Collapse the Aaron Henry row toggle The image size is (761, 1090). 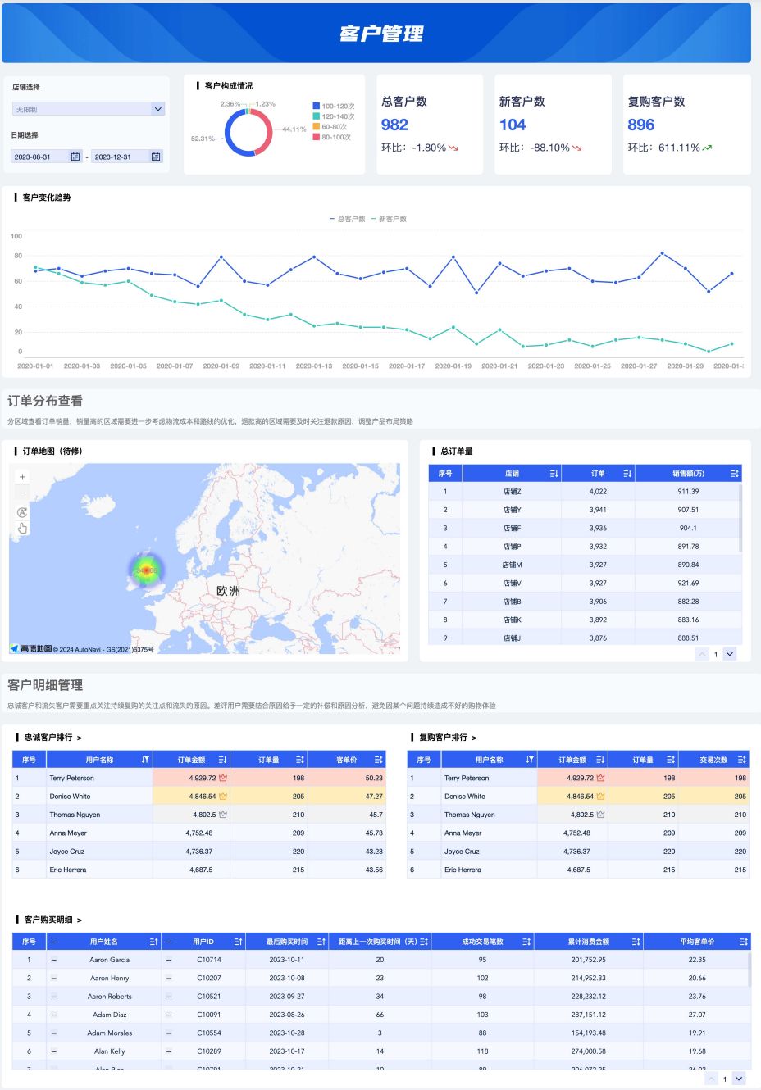(54, 978)
